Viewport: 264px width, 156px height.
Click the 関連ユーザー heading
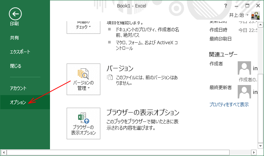[223, 54]
